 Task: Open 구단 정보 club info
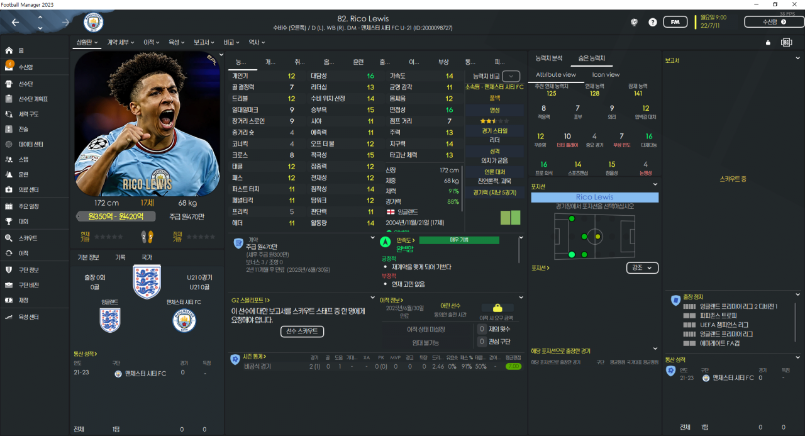click(x=35, y=270)
